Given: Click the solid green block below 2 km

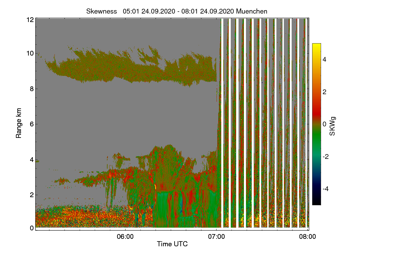Looking at the screenshot, I should [x=162, y=208].
